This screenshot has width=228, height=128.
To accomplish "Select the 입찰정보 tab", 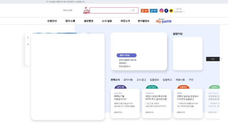I will pyautogui.click(x=154, y=80).
